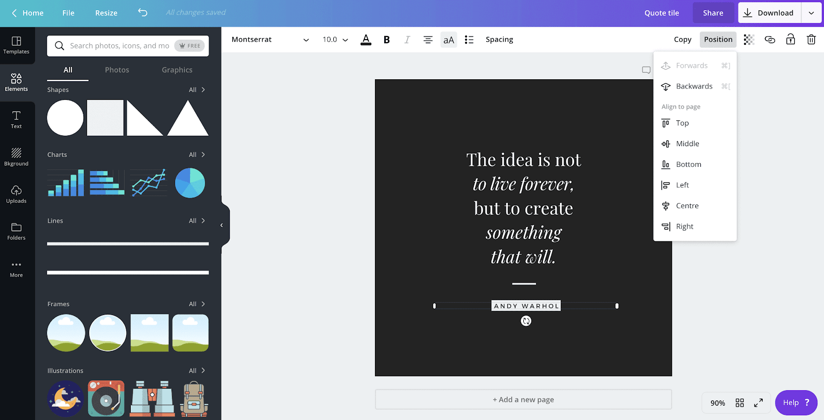Viewport: 824px width, 420px height.
Task: Add the record player illustration
Action: (106, 398)
